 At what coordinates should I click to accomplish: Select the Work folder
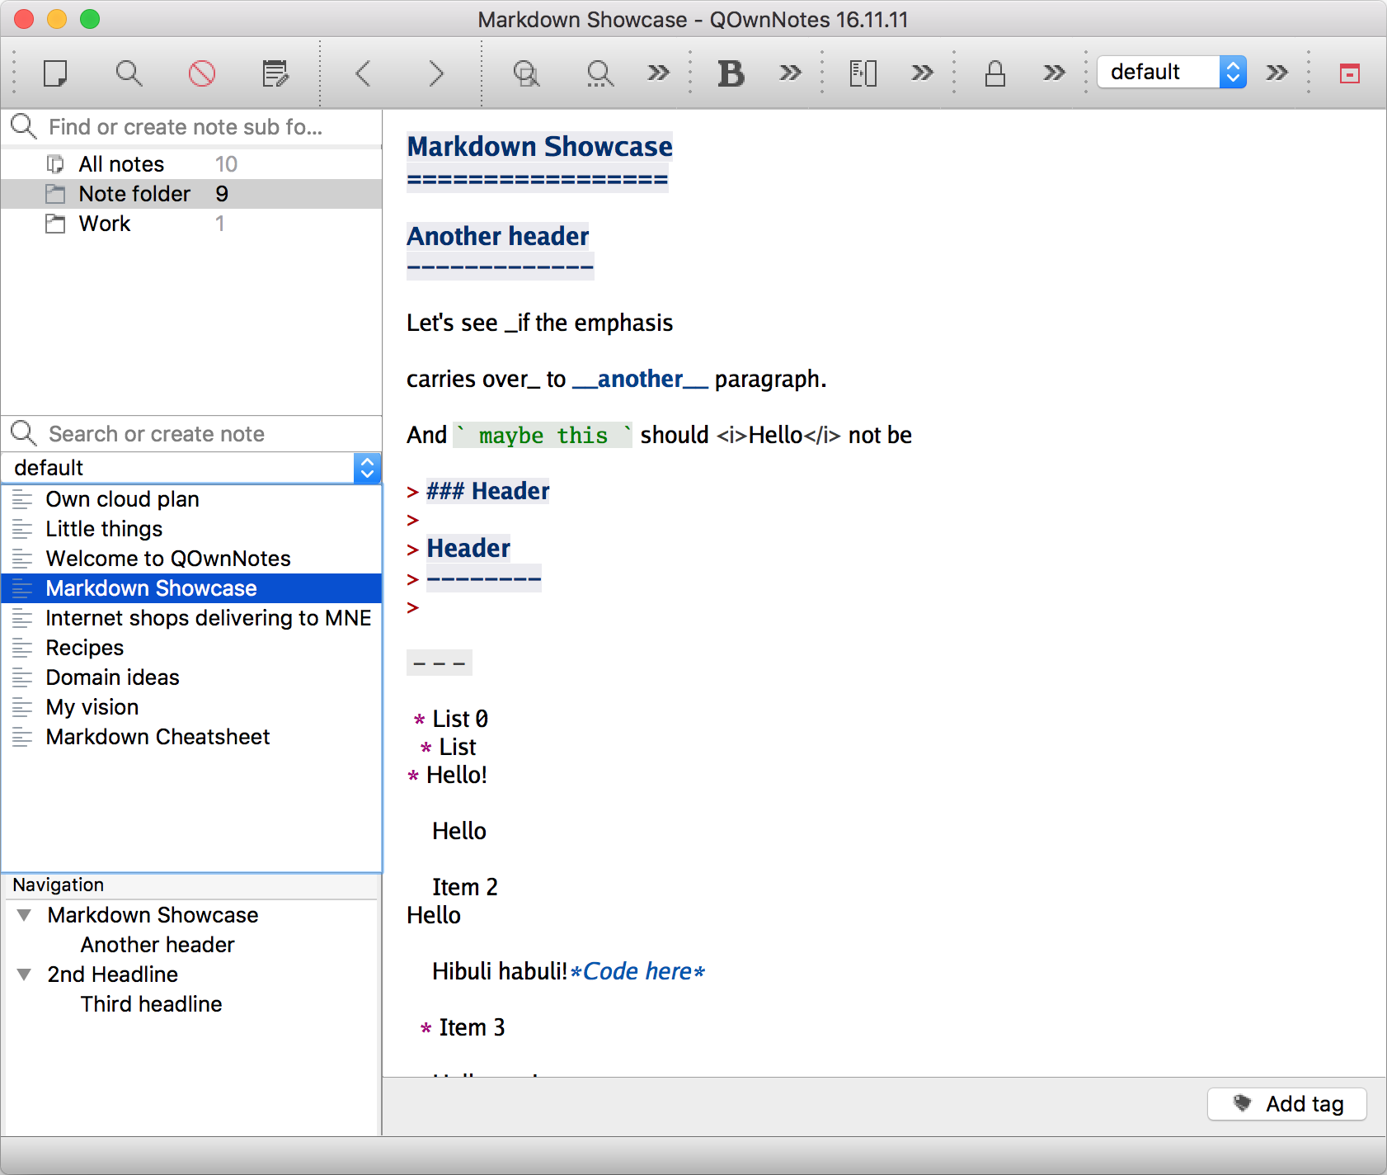tap(191, 224)
